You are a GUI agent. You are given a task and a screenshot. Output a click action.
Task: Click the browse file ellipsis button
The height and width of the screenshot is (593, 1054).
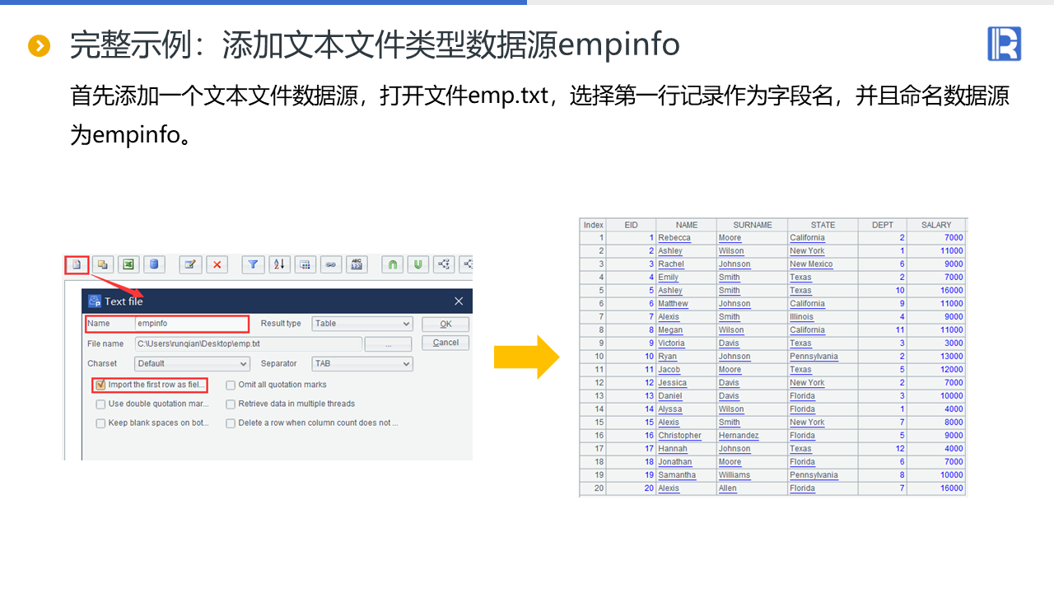click(388, 344)
